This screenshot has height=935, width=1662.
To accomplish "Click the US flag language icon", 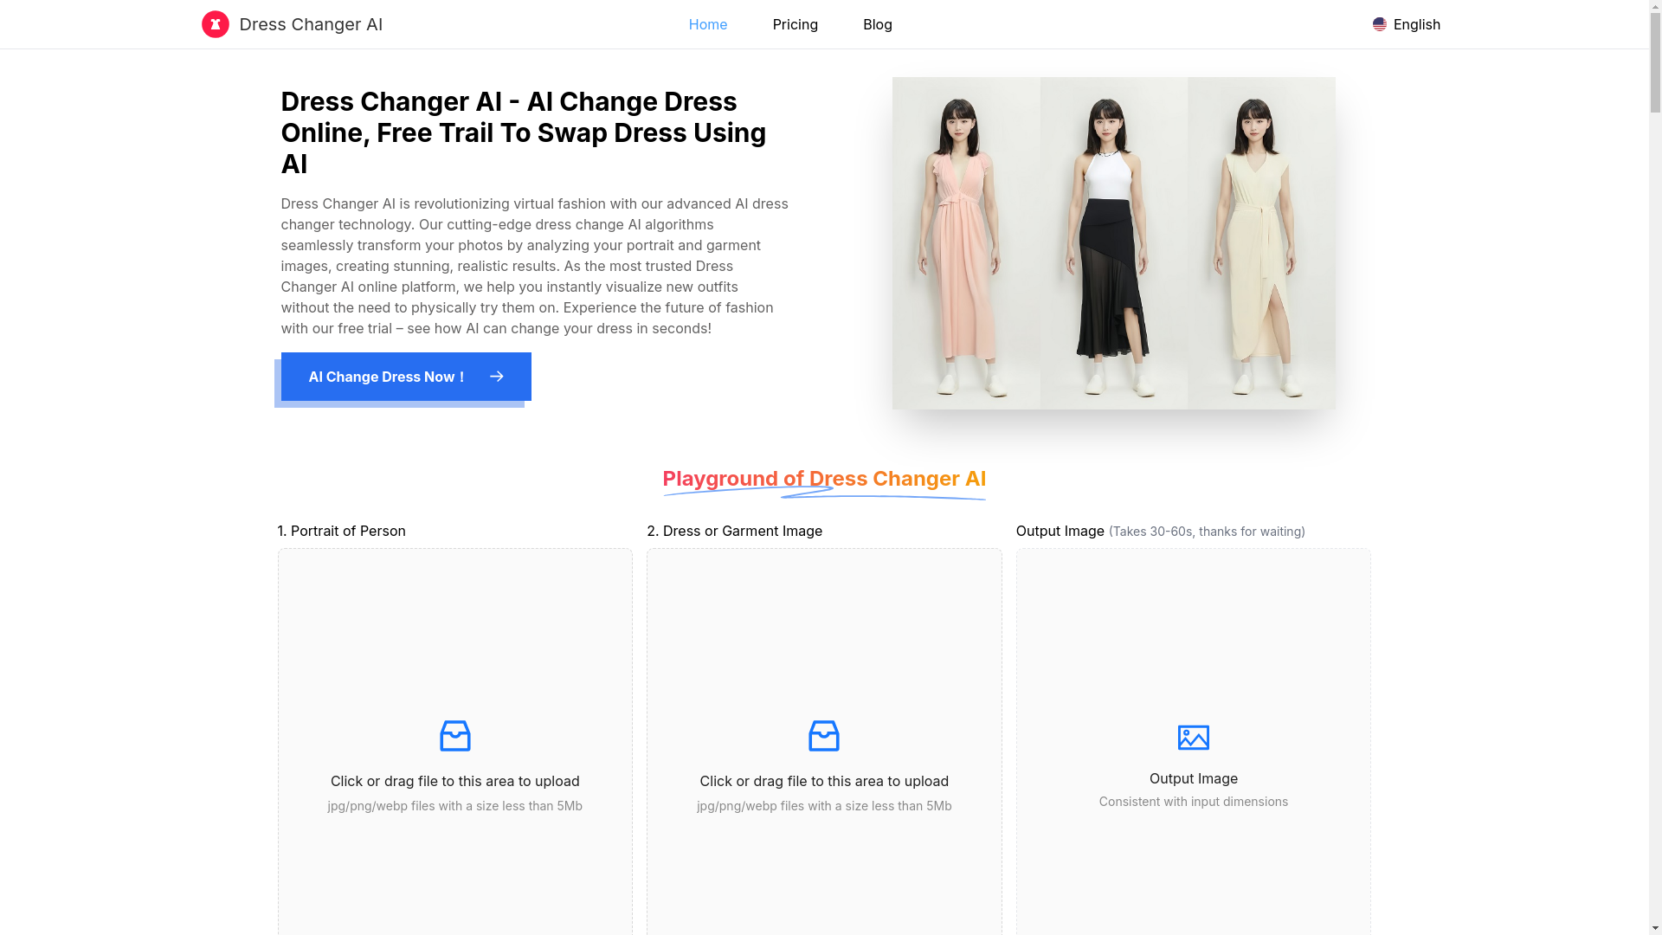I will click(x=1380, y=24).
